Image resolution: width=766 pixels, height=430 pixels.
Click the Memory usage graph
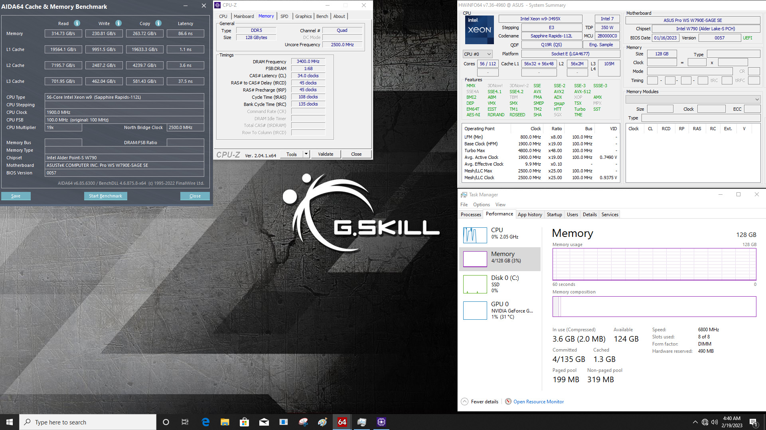654,264
